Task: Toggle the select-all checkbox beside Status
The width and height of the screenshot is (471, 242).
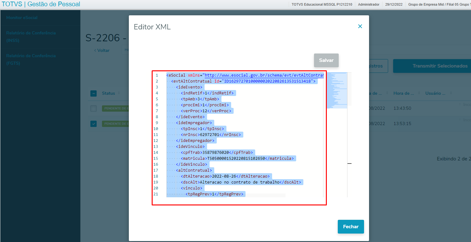Action: coord(94,93)
